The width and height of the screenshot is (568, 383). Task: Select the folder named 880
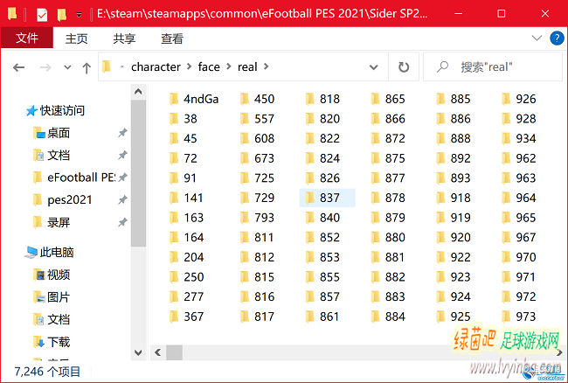[388, 237]
